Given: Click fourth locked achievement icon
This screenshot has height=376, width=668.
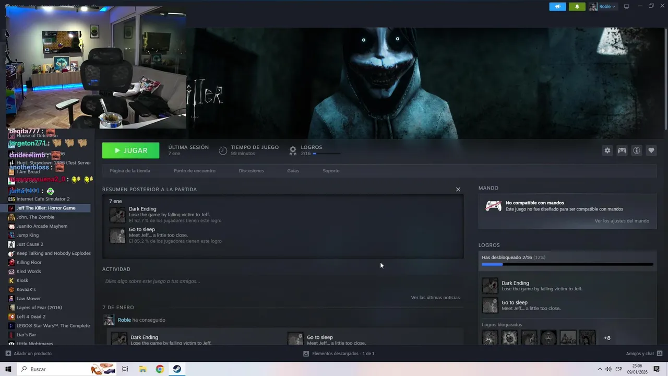Looking at the screenshot, I should pyautogui.click(x=548, y=338).
